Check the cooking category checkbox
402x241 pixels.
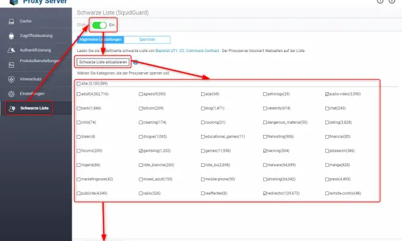pos(203,122)
